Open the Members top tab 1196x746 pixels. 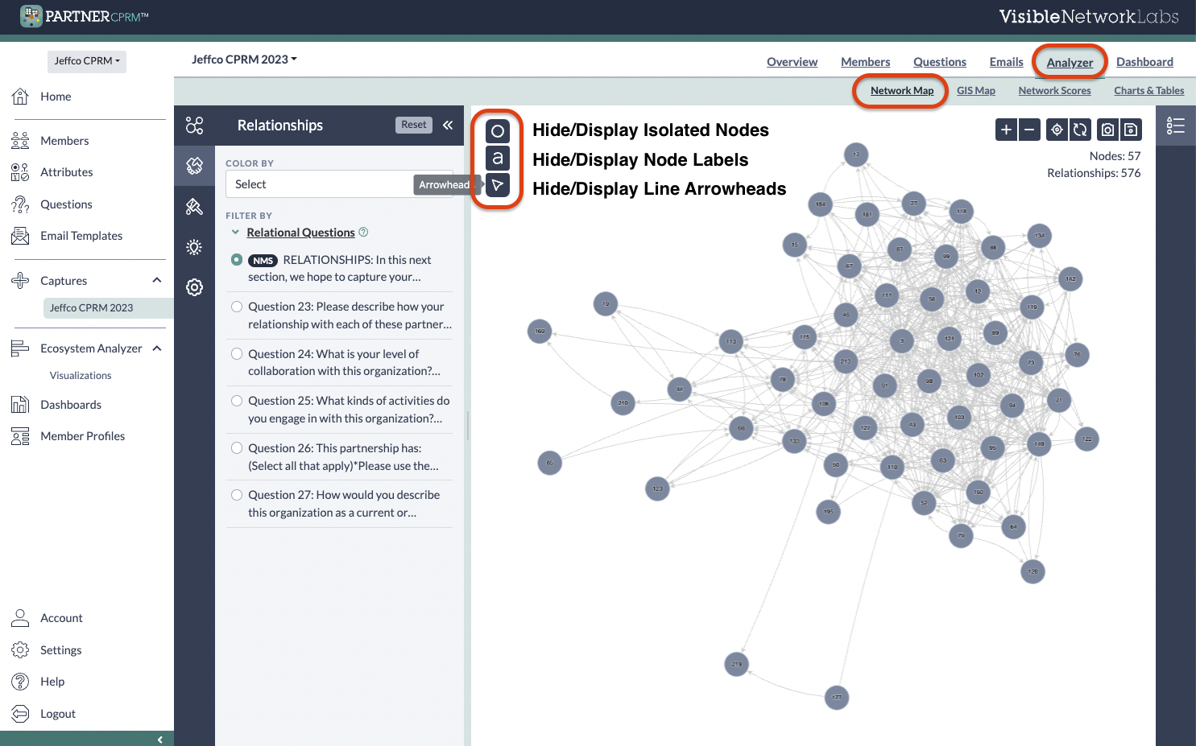(865, 62)
